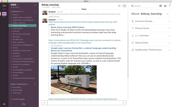This screenshot has height=107, width=172.
Task: Expand Shared Files section arrow
Action: pos(169,43)
